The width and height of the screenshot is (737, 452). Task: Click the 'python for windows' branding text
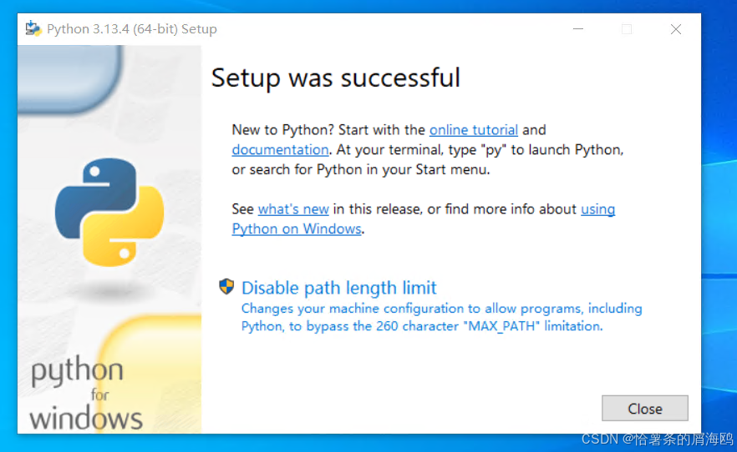pos(86,393)
